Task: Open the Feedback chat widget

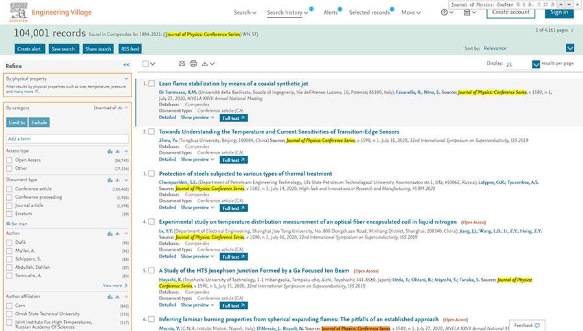Action: pyautogui.click(x=527, y=325)
